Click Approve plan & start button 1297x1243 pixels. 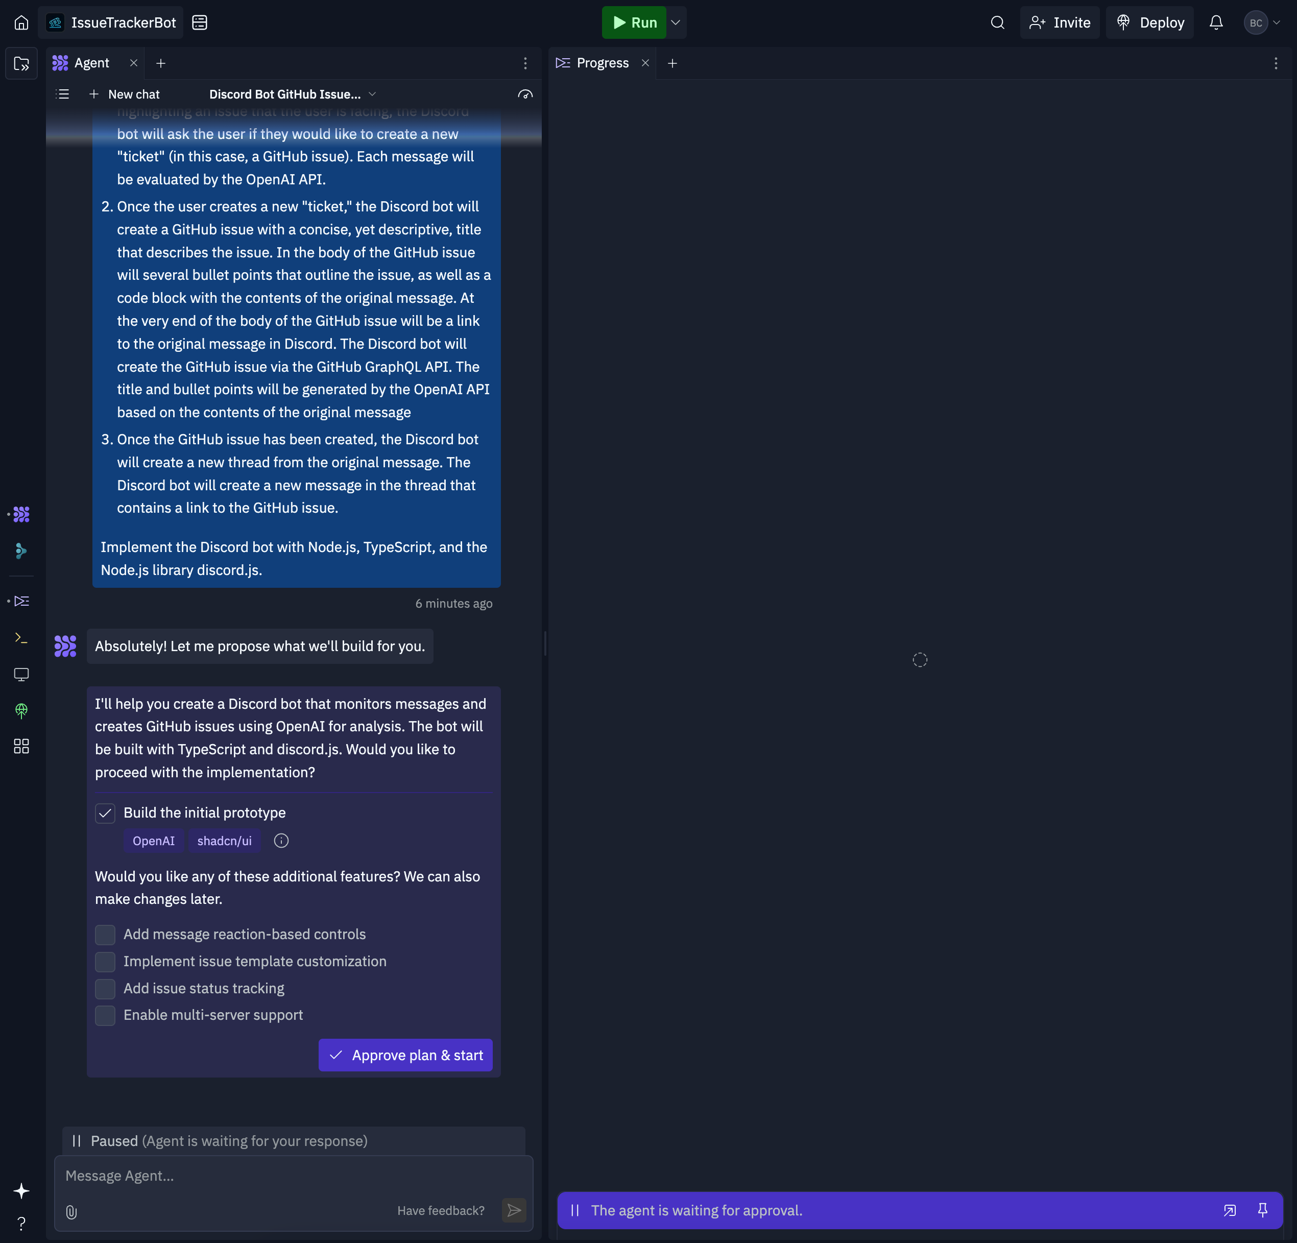click(405, 1055)
